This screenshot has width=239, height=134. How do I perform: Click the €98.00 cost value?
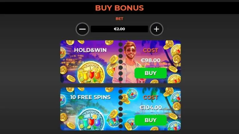tap(151, 60)
